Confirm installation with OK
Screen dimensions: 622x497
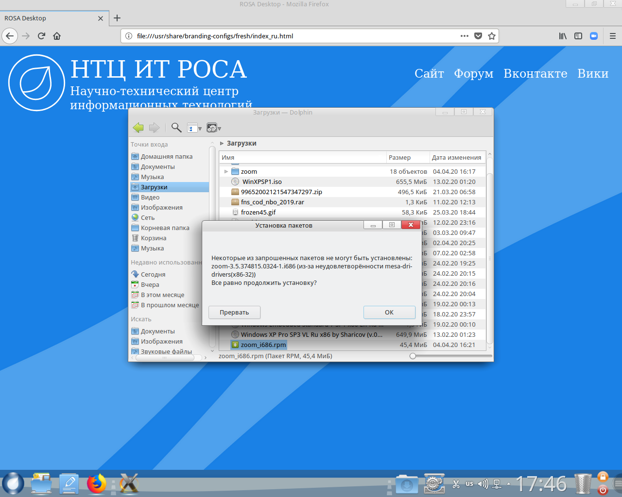coord(389,313)
